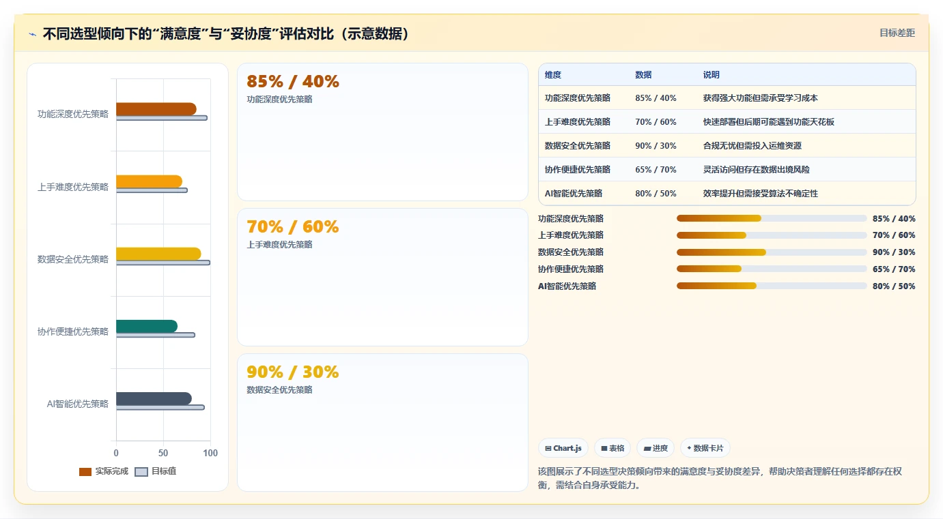
Task: Click the grey target bar under 功能深度优先策略 in chart
Action: click(x=161, y=118)
